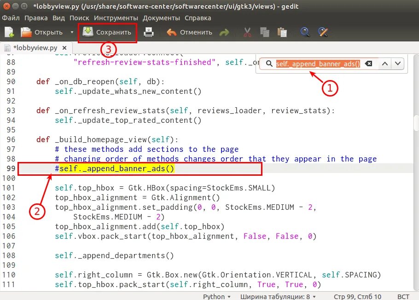Maximize the gedit window
This screenshot has height=300, width=419.
[24, 6]
